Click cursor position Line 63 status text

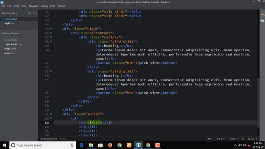(48, 139)
